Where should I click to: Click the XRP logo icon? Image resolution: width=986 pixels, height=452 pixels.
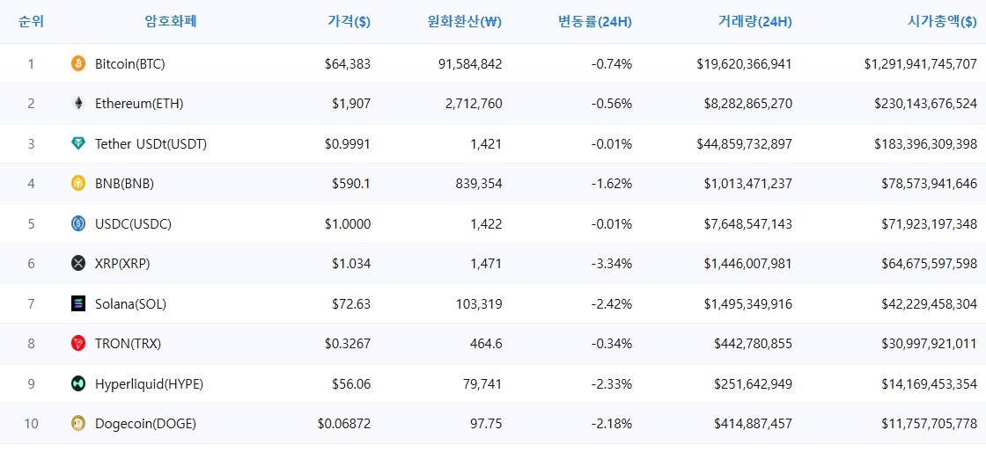(x=78, y=264)
